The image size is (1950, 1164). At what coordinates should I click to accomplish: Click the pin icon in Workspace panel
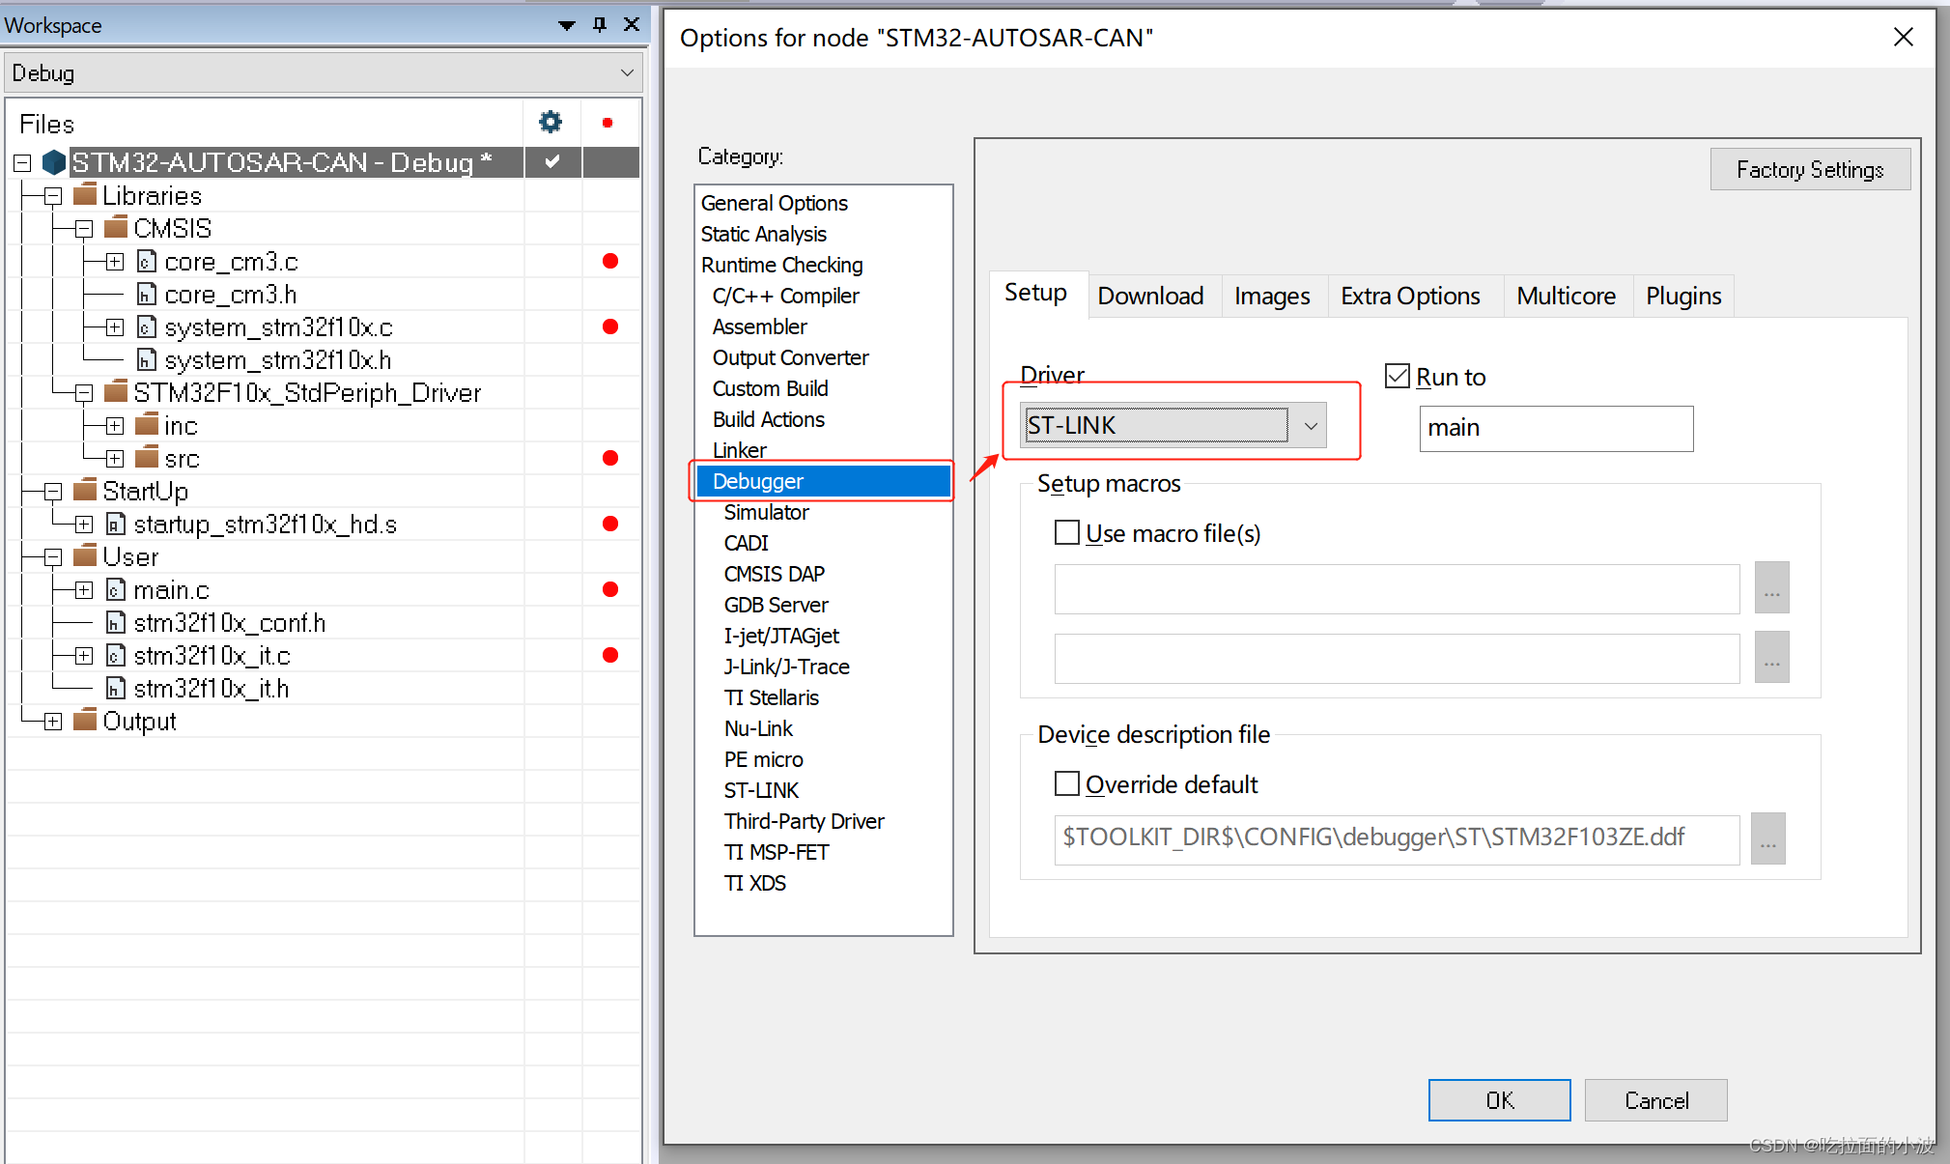[x=600, y=24]
